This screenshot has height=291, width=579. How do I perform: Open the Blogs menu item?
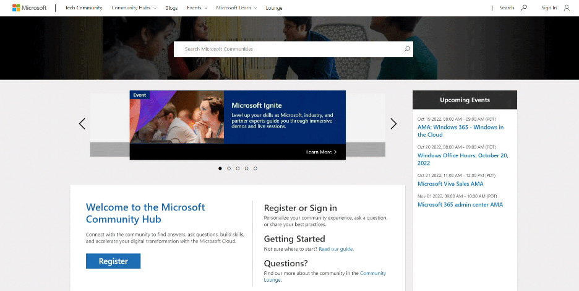click(x=171, y=8)
